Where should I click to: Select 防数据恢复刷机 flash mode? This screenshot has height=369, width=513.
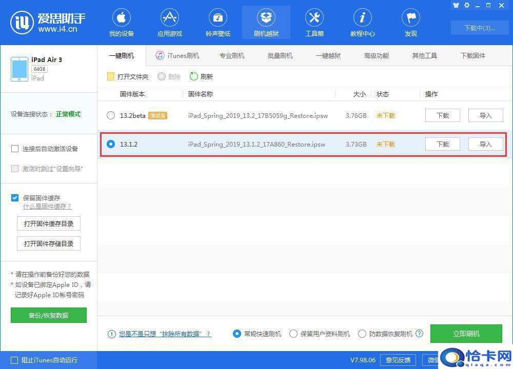362,334
